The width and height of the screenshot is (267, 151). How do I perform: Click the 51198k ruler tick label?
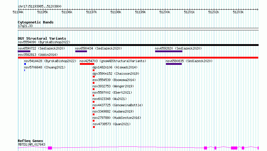116,12
